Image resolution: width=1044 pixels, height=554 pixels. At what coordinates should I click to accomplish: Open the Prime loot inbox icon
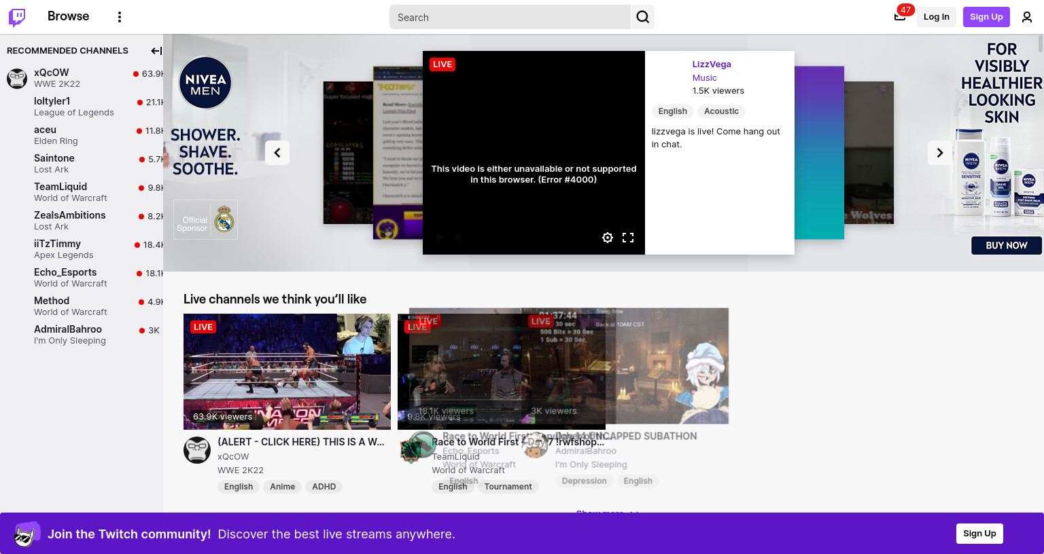pos(900,17)
